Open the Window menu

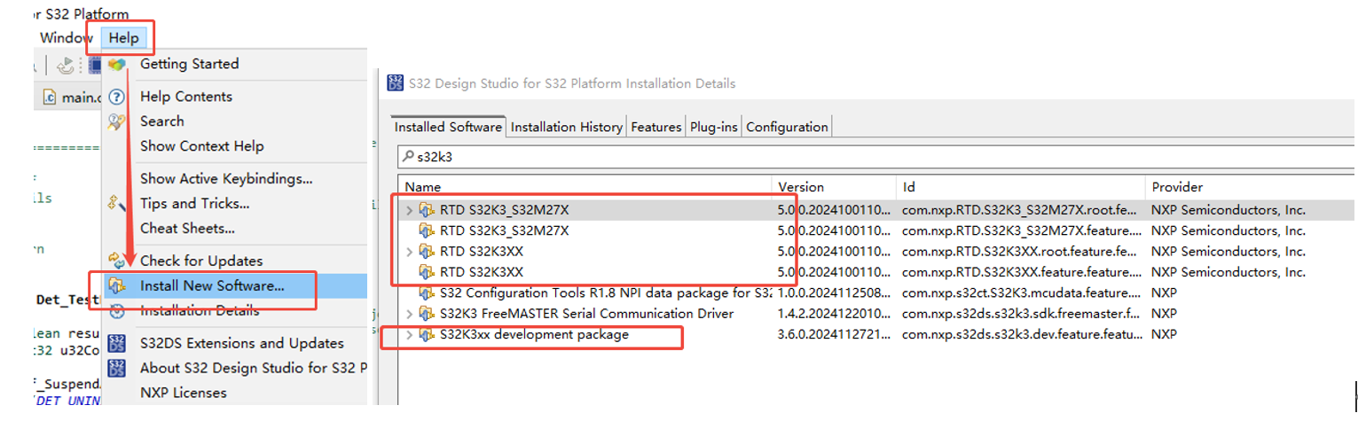coord(66,38)
